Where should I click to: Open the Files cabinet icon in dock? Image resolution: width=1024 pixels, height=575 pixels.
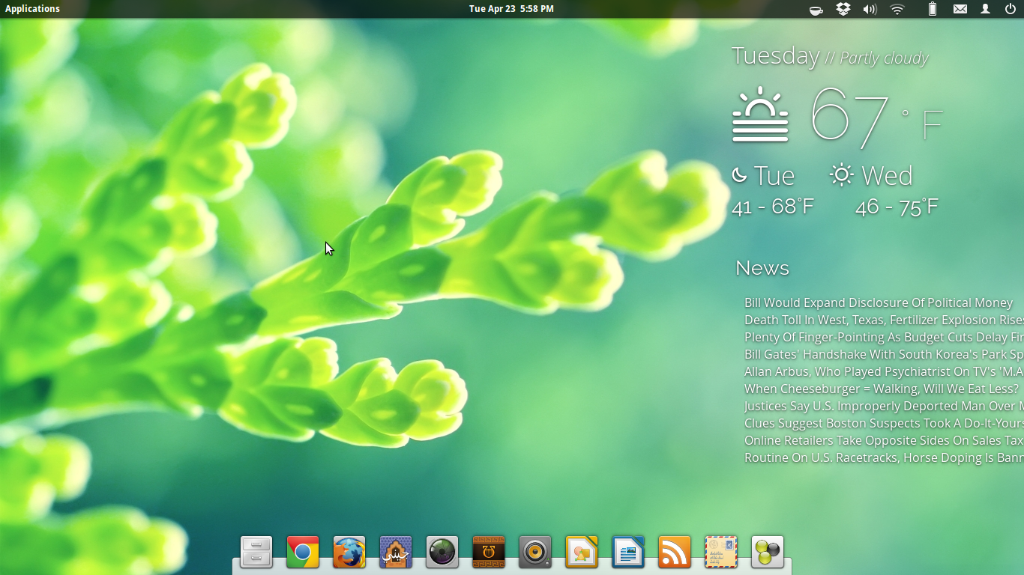coord(256,553)
